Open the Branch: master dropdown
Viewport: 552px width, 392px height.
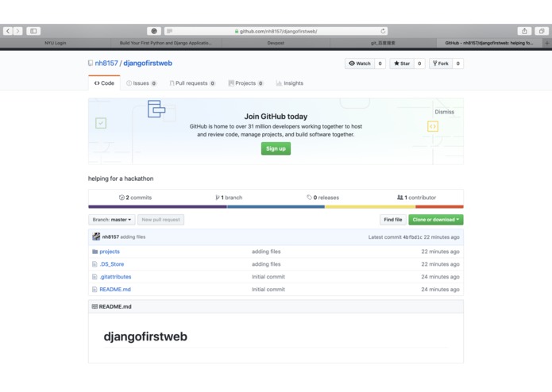[x=112, y=220]
